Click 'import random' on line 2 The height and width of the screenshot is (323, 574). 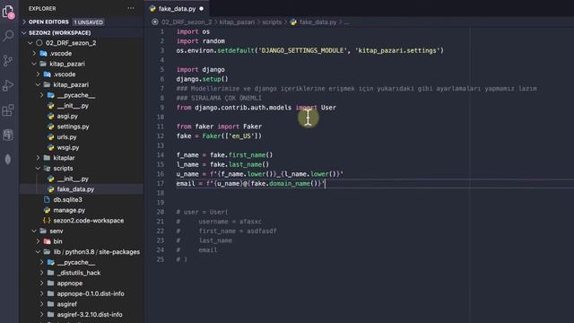(x=201, y=41)
